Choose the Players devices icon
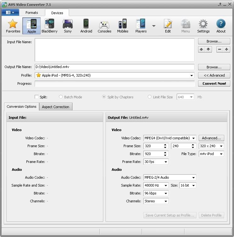Image resolution: width=234 pixels, height=237 pixels. (141, 26)
